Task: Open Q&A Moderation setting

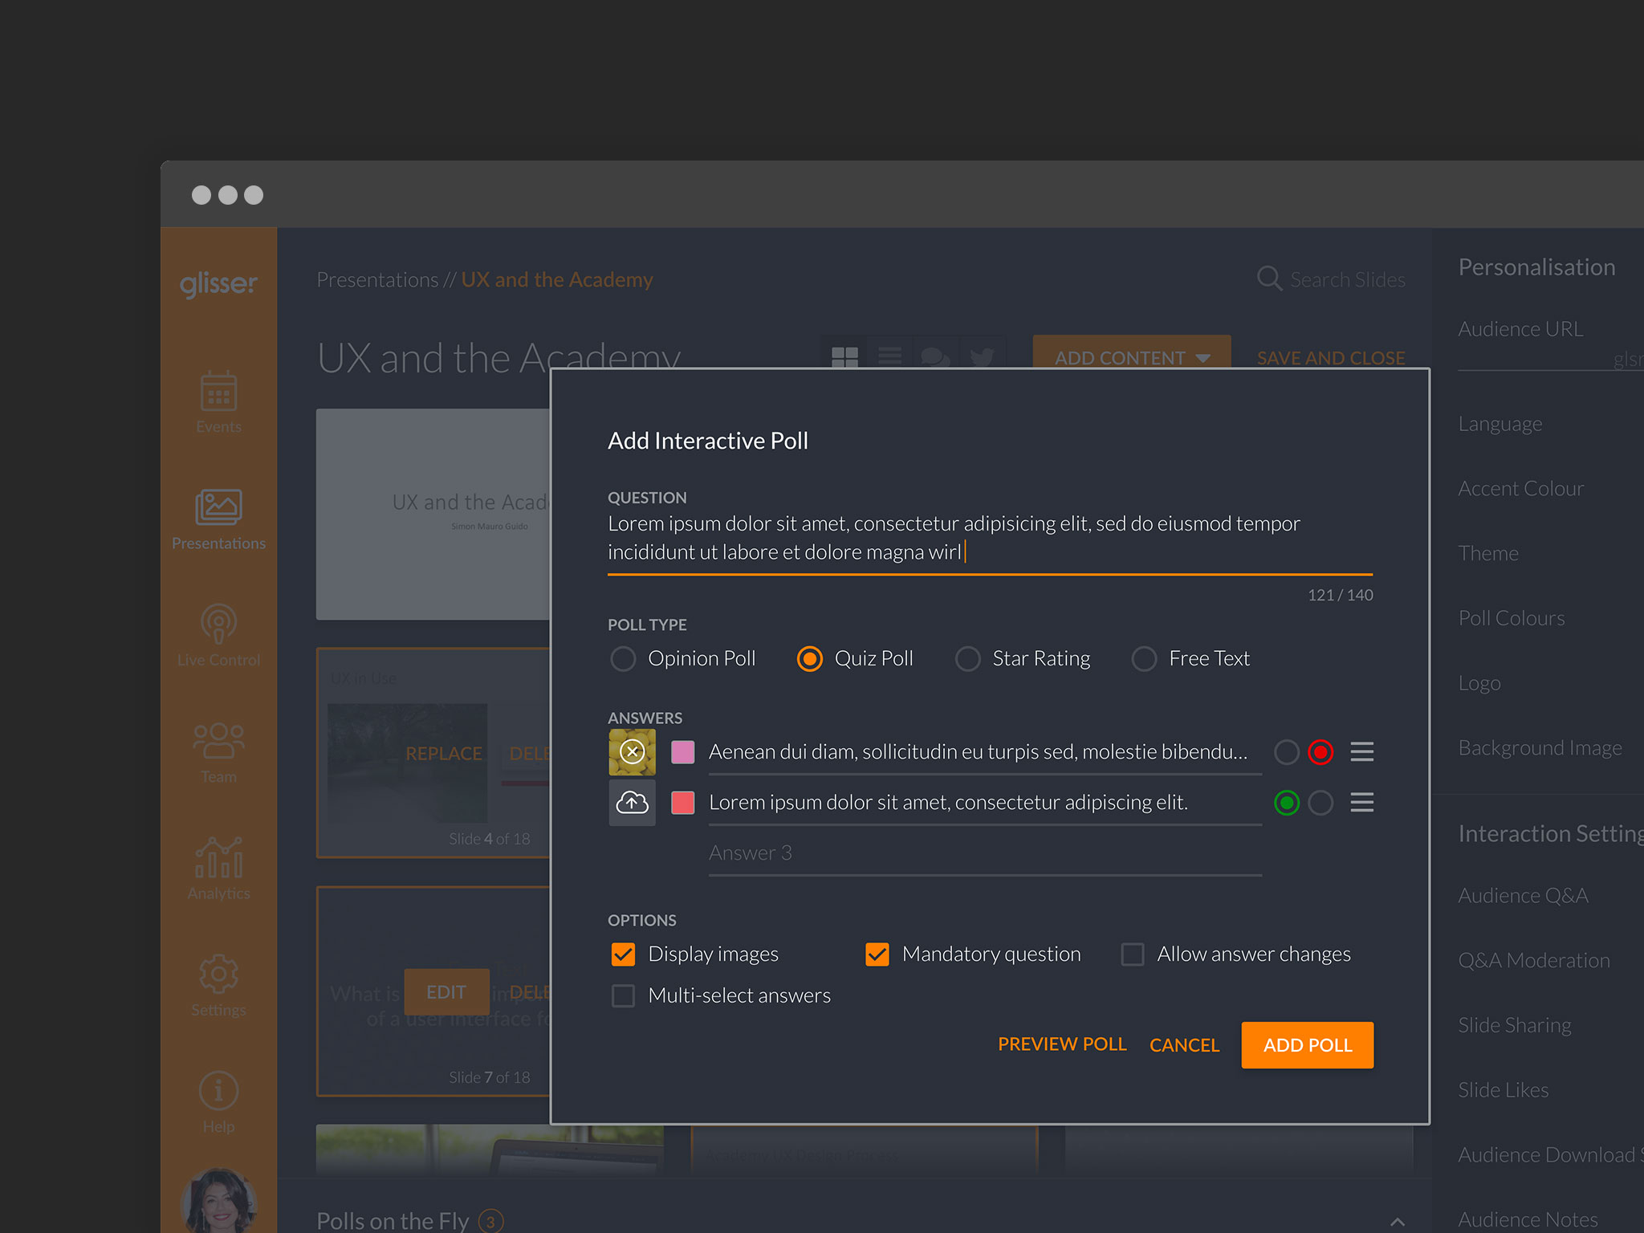Action: 1533,960
